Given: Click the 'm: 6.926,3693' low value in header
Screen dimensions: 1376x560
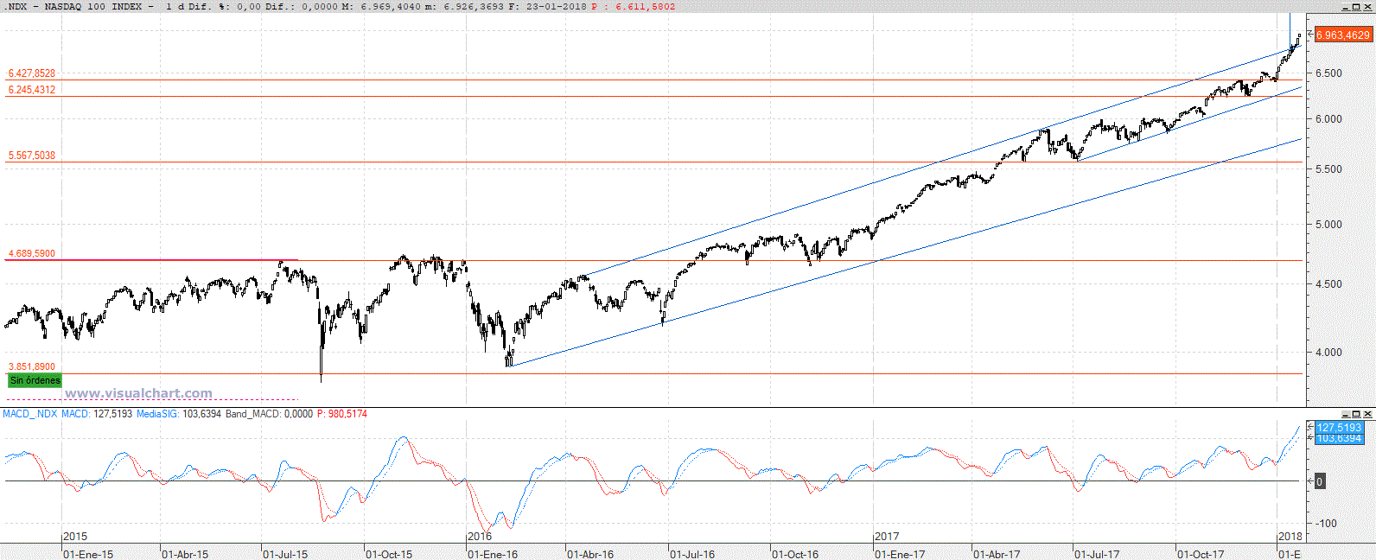Looking at the screenshot, I should pos(462,6).
